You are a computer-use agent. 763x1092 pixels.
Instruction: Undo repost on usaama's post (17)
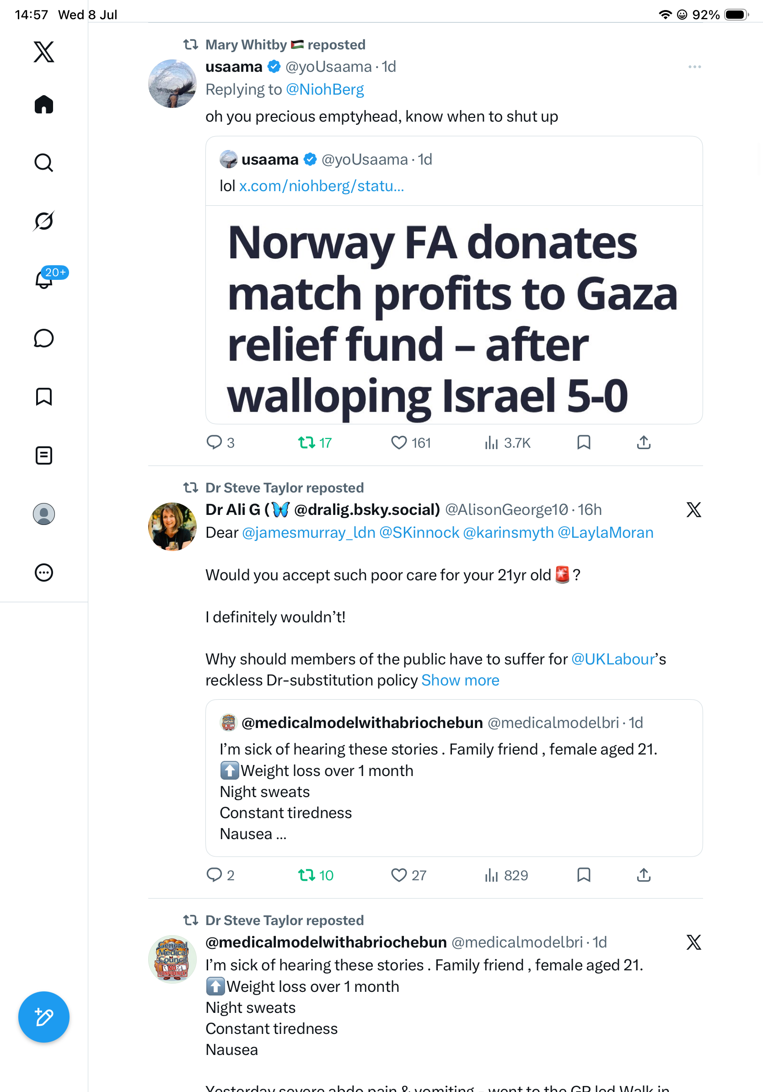coord(314,443)
